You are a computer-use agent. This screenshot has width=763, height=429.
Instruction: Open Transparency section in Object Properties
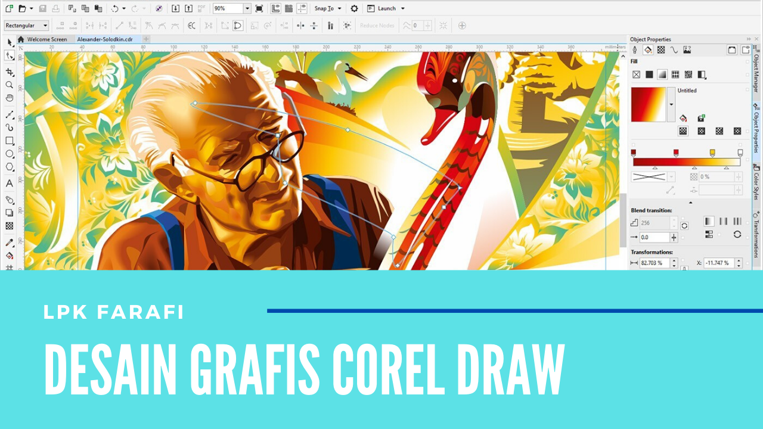(661, 50)
